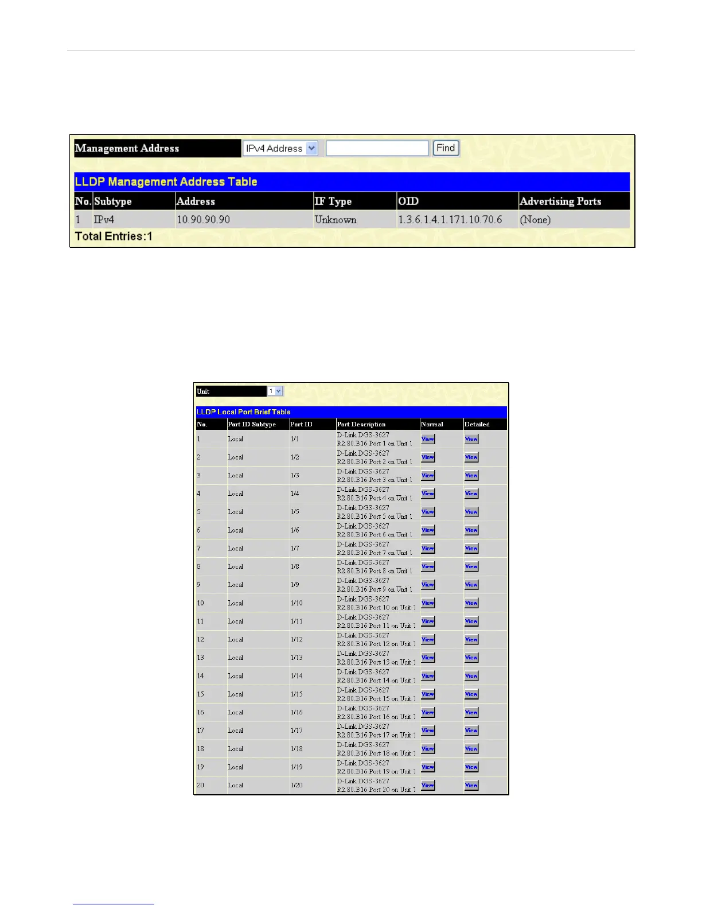Screen dimensions: 702x909
Task: Click Normal View button for port 1/11
Action: pyautogui.click(x=428, y=621)
